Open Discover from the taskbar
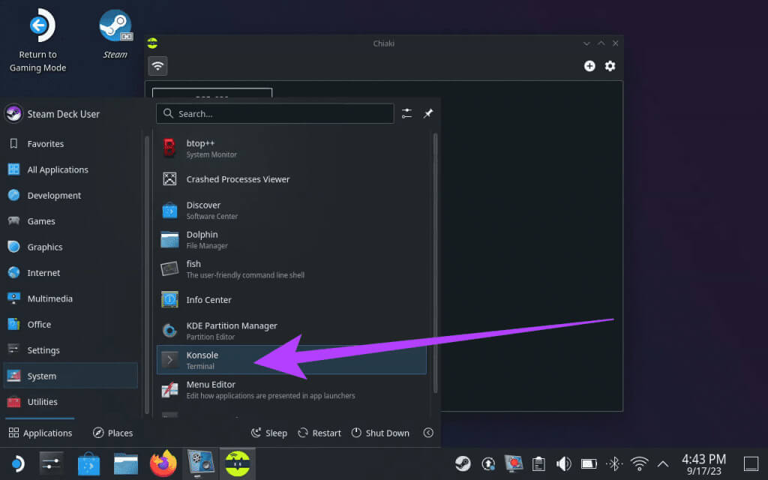The image size is (768, 480). click(x=88, y=463)
